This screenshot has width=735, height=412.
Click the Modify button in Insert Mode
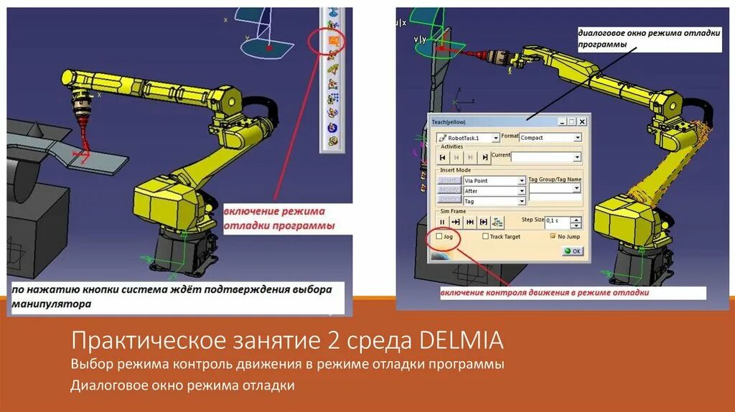[449, 189]
